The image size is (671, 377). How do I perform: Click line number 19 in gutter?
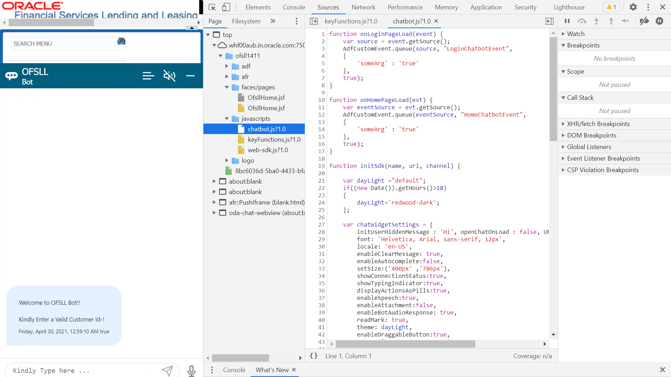(321, 166)
